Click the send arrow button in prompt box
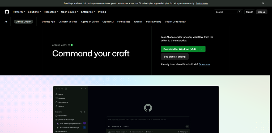This screenshot has width=272, height=133. tap(187, 127)
